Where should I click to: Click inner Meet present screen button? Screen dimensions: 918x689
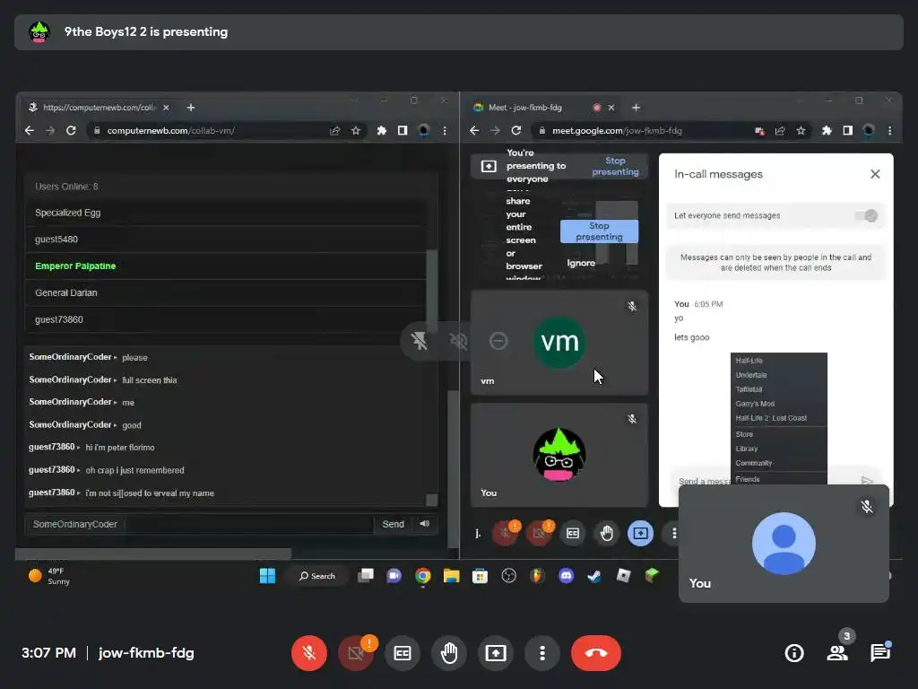(x=640, y=533)
